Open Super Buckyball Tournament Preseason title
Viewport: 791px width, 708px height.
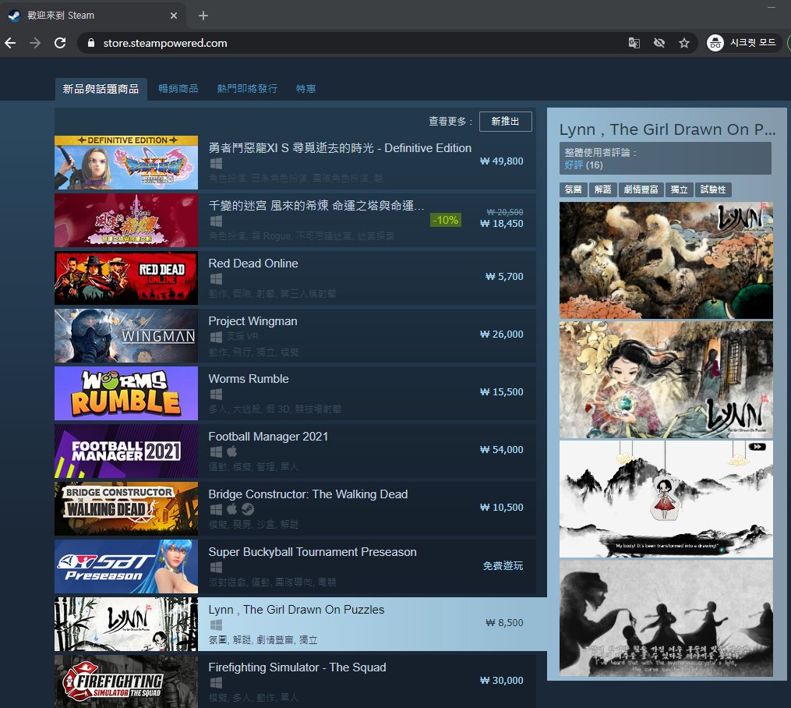(313, 552)
